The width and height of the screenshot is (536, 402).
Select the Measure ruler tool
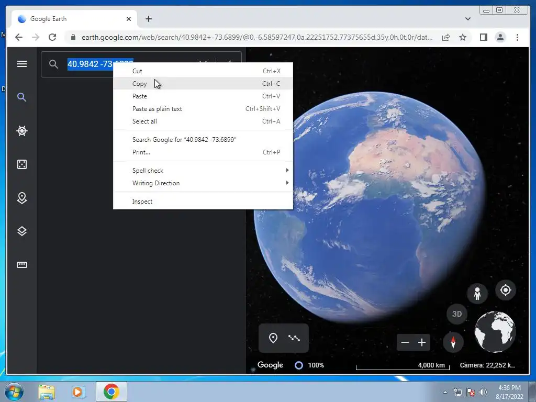[22, 264]
